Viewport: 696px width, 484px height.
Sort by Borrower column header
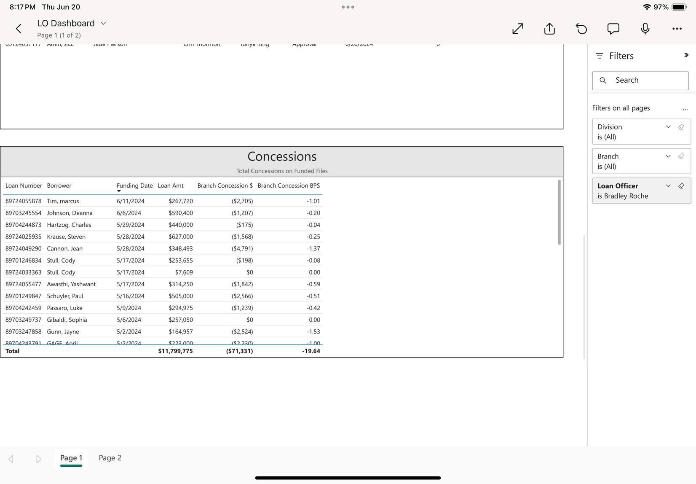pyautogui.click(x=59, y=186)
